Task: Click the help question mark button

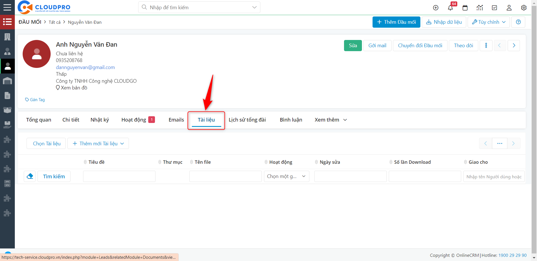Action: pos(518,22)
